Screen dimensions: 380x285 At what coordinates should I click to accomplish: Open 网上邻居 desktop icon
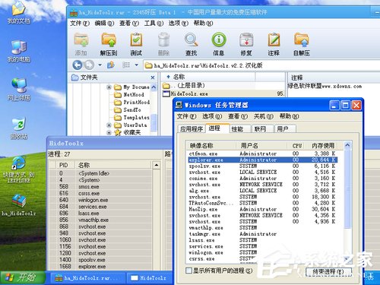18,90
